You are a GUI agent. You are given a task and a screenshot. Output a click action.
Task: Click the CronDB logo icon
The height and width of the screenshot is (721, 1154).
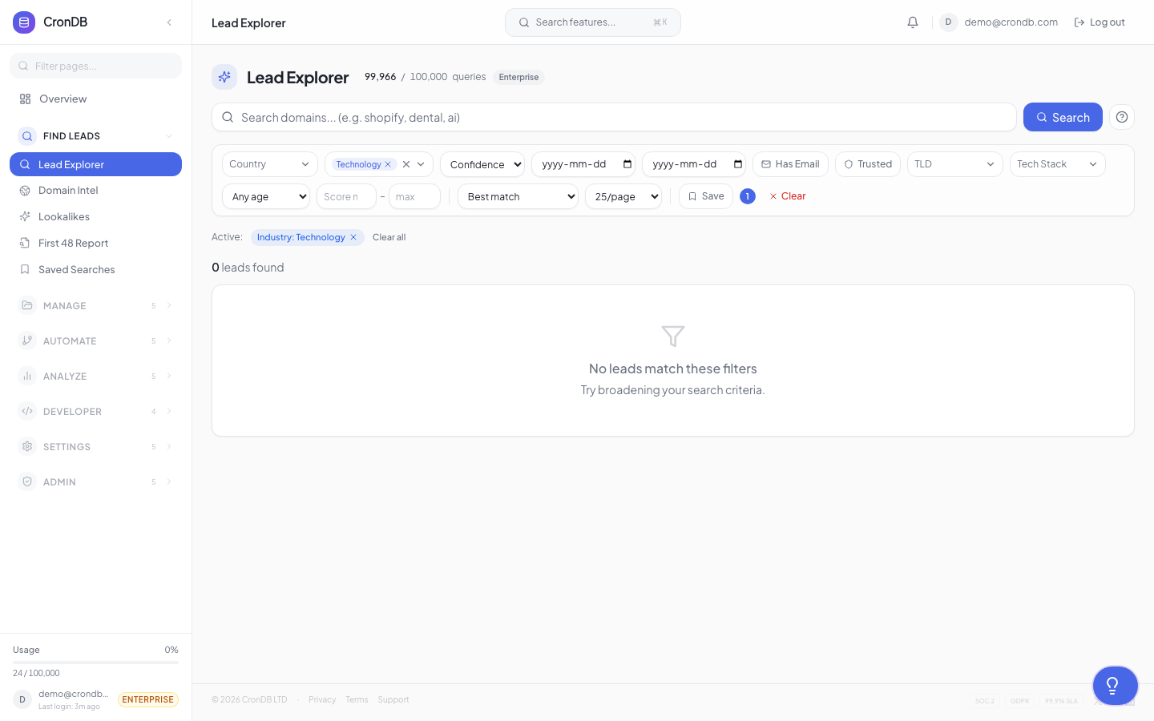tap(24, 22)
